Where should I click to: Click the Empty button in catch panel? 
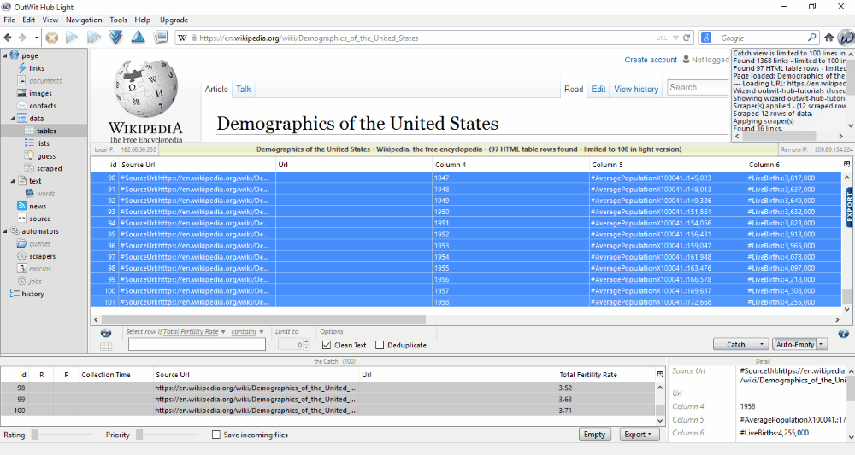coord(594,435)
